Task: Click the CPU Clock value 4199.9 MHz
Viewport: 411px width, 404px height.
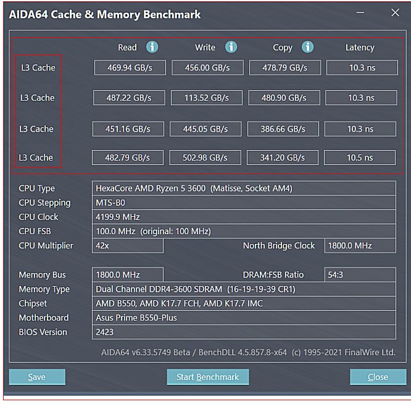Action: pyautogui.click(x=244, y=217)
